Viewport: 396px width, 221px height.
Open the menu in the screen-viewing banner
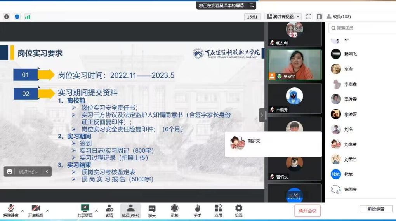[x=252, y=5]
